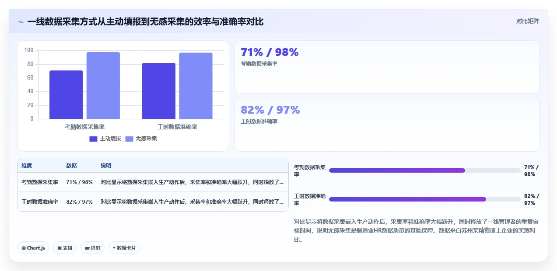Click the 71% / 98% progress value
Screen dimensions: 557x271
(532, 170)
